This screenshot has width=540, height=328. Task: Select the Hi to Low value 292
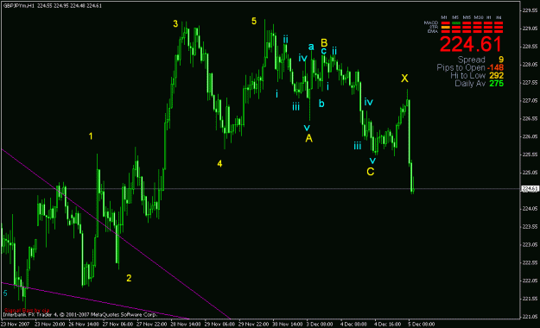pyautogui.click(x=496, y=76)
